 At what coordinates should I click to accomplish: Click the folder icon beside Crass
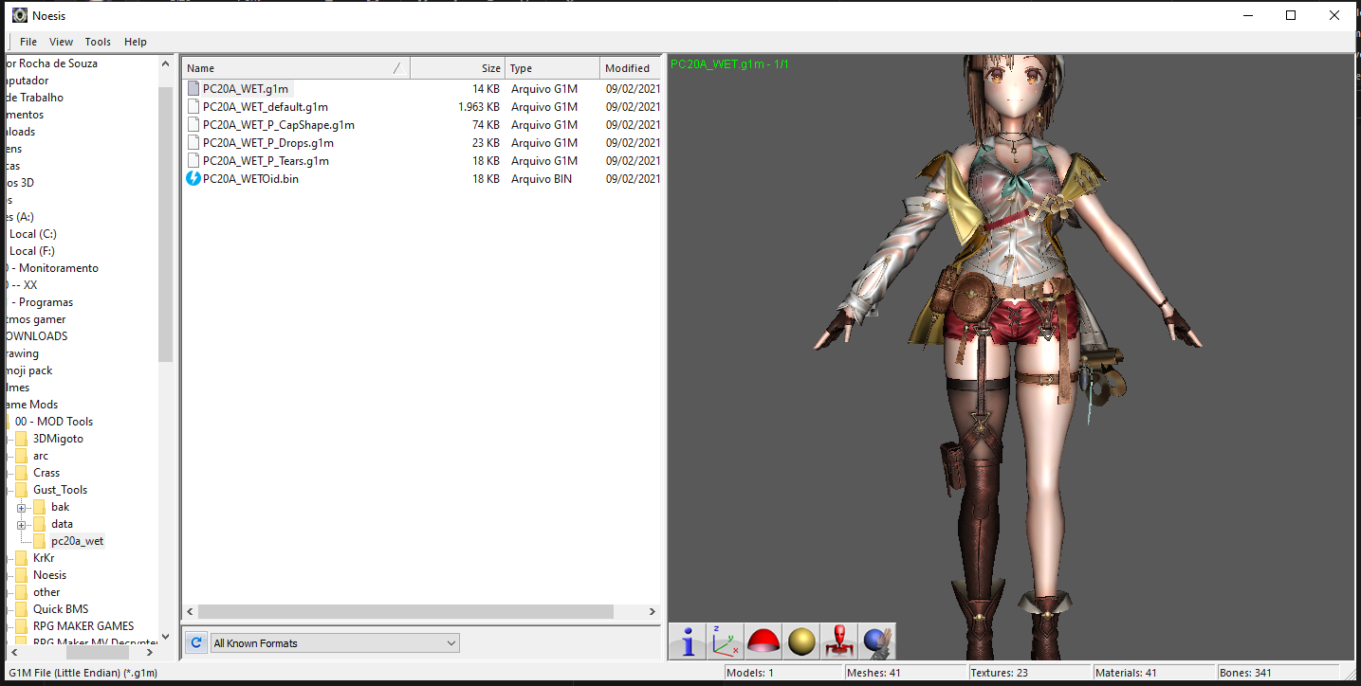[x=22, y=473]
